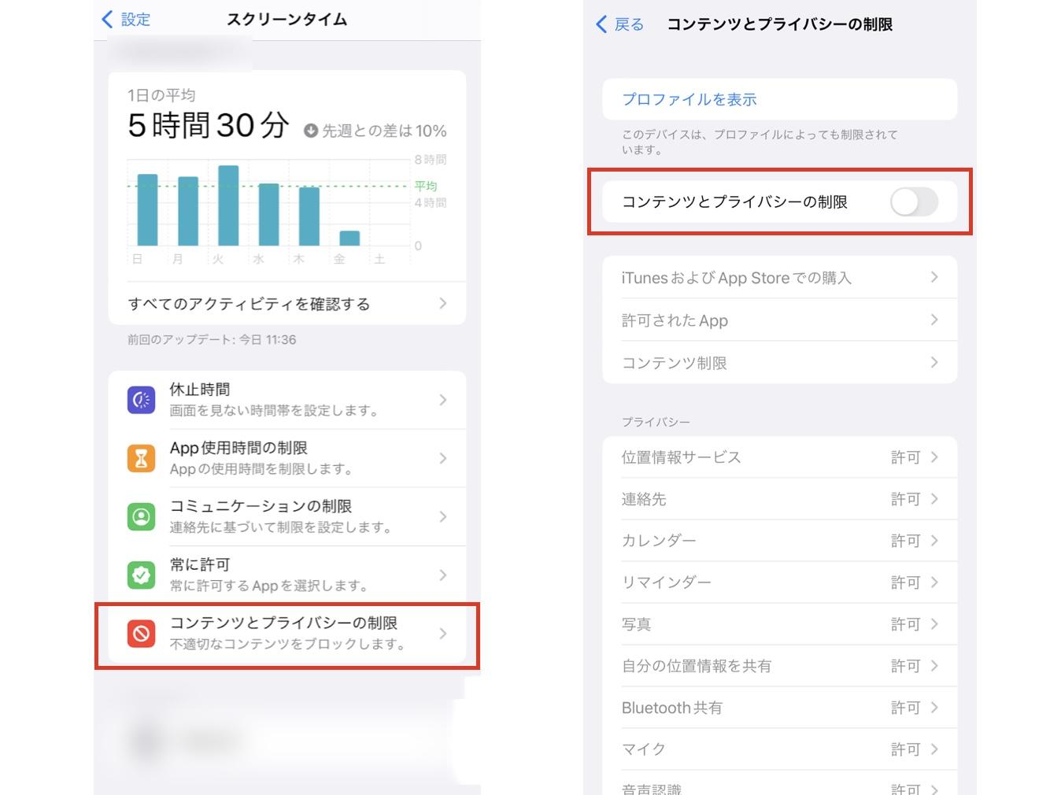Open 位置情報サービス privacy row
The image size is (1061, 795).
pyautogui.click(x=780, y=457)
